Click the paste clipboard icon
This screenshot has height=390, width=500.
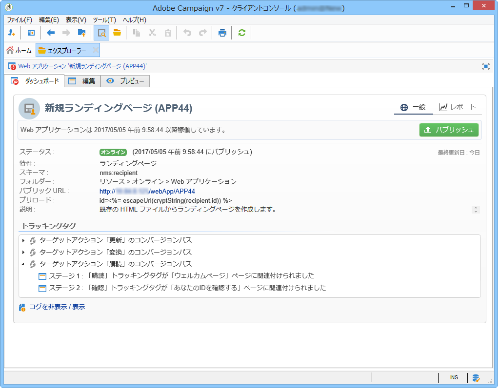tap(168, 33)
